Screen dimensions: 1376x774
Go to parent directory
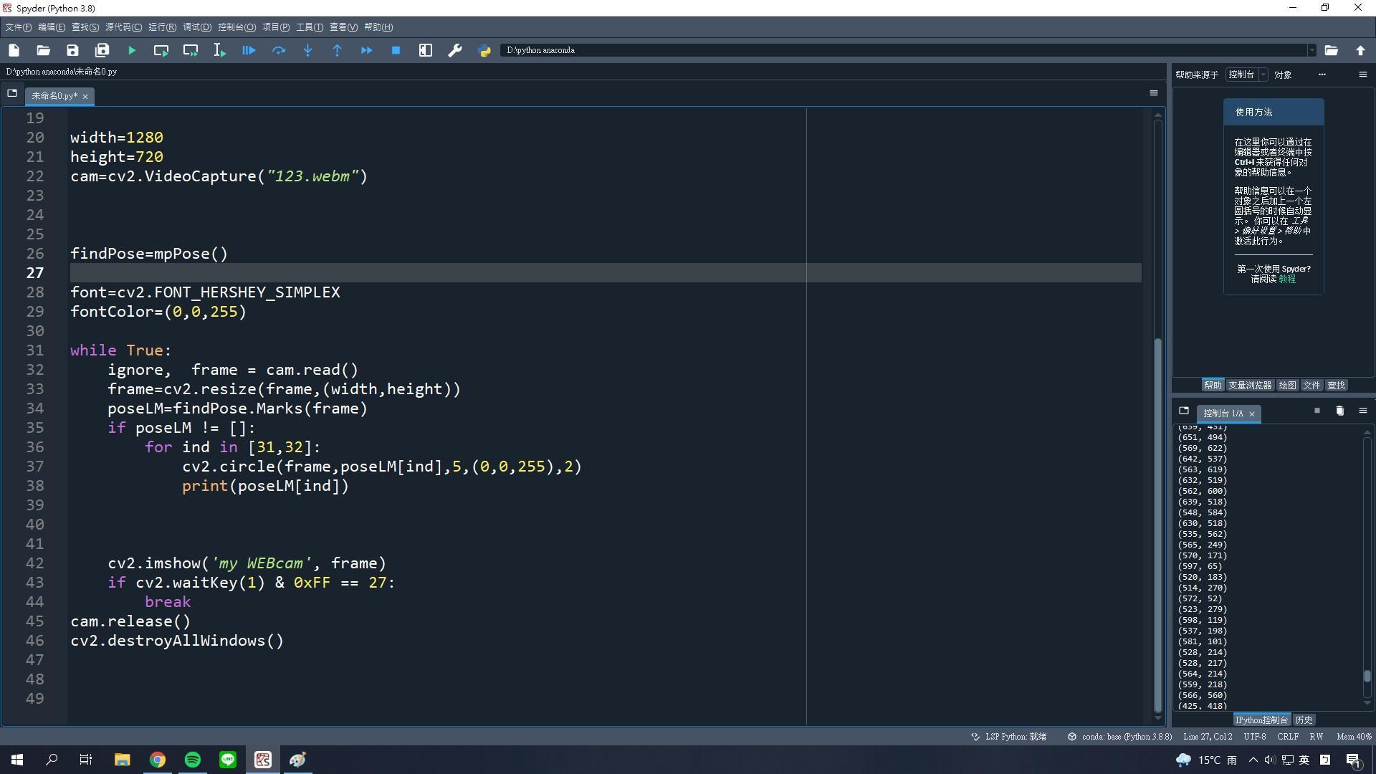pyautogui.click(x=1360, y=50)
